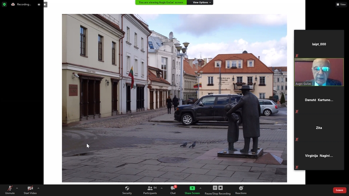The image size is (349, 196).
Task: Open the View layout menu
Action: (341, 4)
